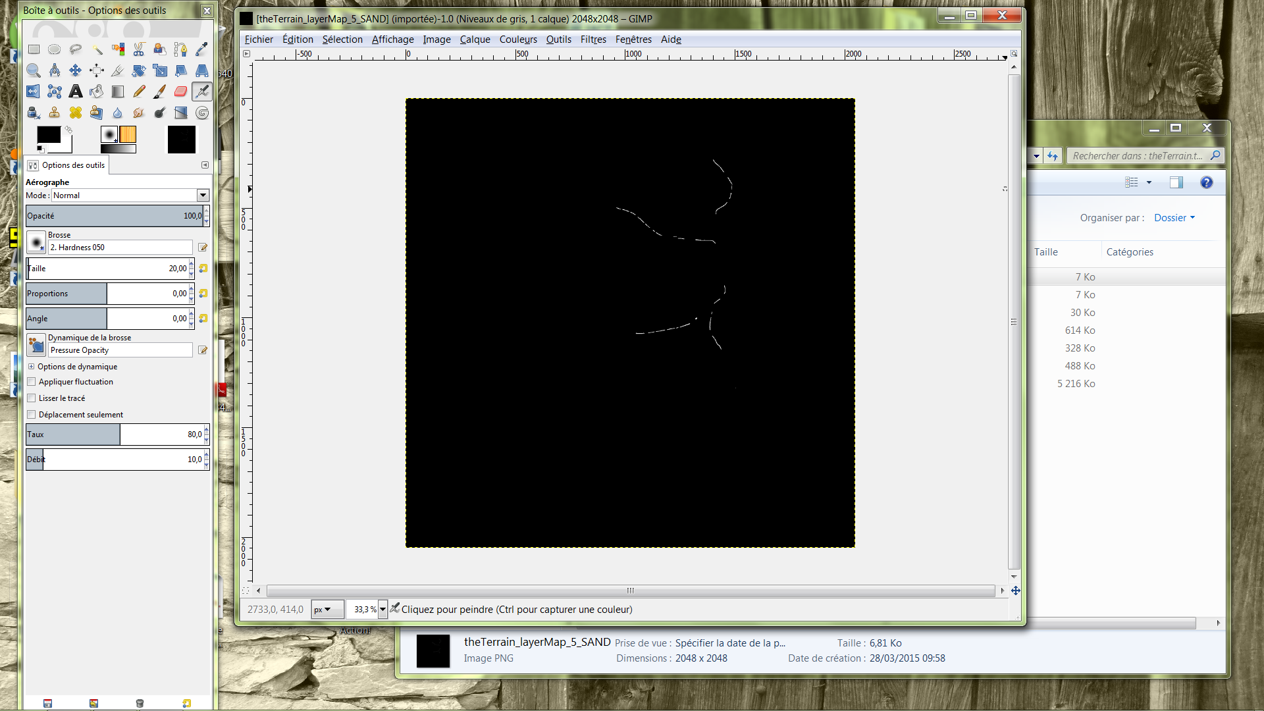Select the Measure compass tool

click(55, 70)
